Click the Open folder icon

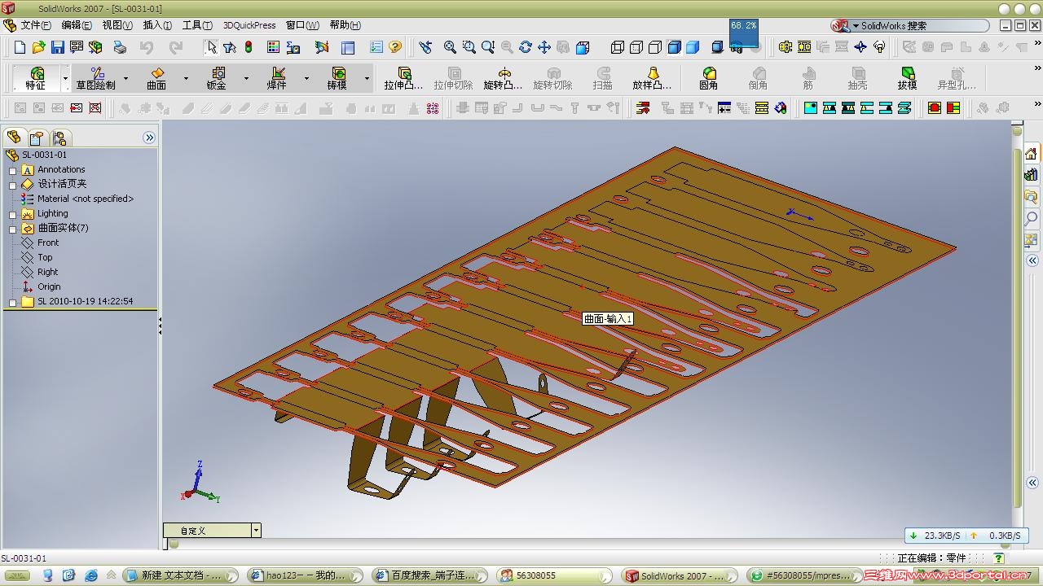pos(38,47)
